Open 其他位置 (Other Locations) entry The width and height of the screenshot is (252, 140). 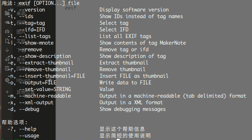25,92
